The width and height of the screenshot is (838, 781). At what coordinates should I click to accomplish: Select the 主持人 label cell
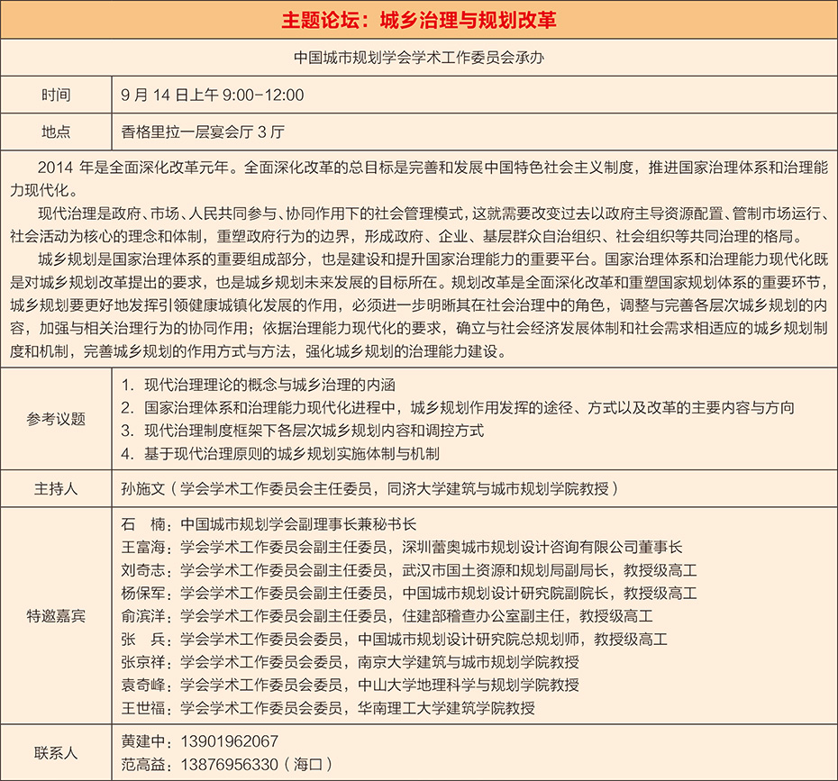tap(56, 489)
